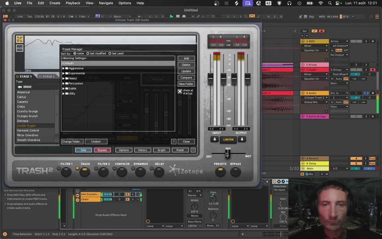382x239 pixels.
Task: Click the DRY/WET MIX slider handle
Action: 227,154
